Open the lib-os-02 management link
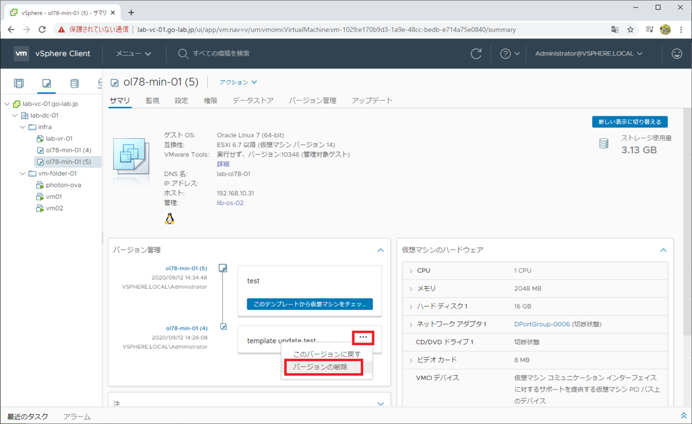Screen dimensions: 692x424 pyautogui.click(x=230, y=203)
